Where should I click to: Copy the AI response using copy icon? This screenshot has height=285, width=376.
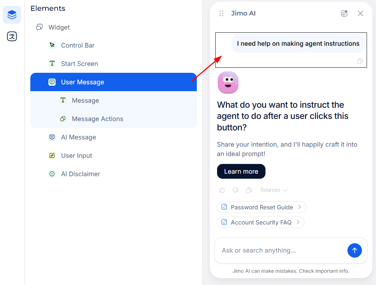pyautogui.click(x=249, y=190)
